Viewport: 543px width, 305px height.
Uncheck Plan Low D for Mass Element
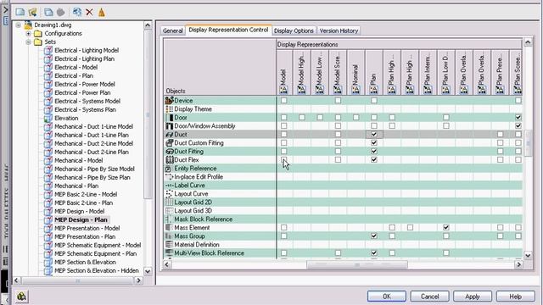tap(446, 228)
